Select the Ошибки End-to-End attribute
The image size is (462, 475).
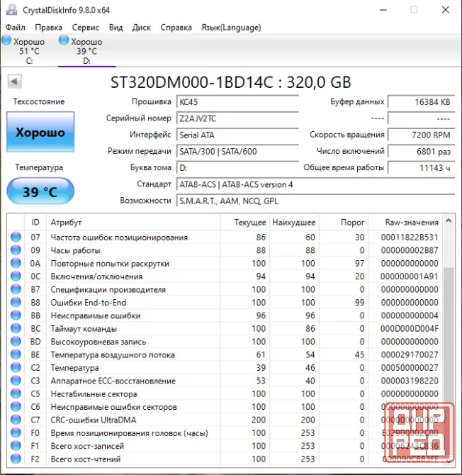[88, 302]
